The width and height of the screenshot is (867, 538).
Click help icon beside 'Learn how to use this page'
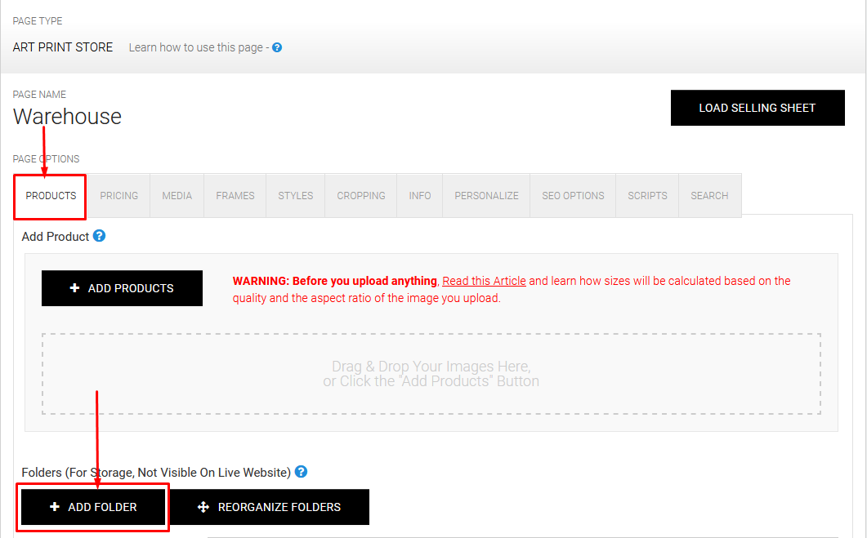coord(277,47)
